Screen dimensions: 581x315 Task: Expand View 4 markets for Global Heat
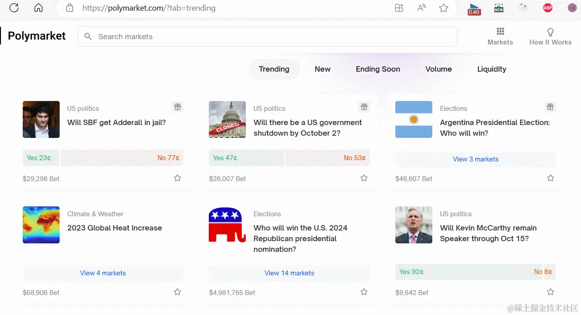pyautogui.click(x=103, y=273)
